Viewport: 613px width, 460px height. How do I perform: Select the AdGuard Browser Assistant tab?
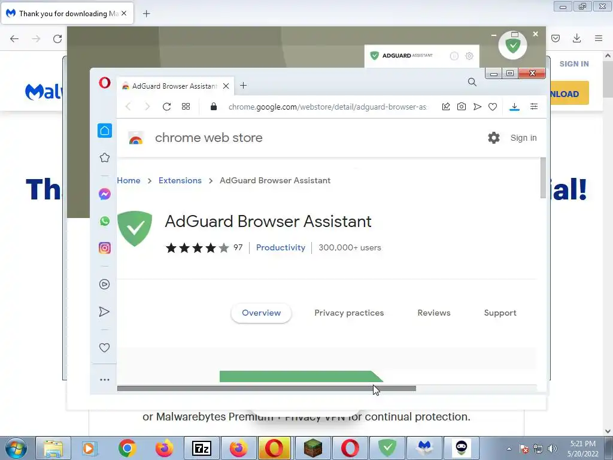(175, 86)
